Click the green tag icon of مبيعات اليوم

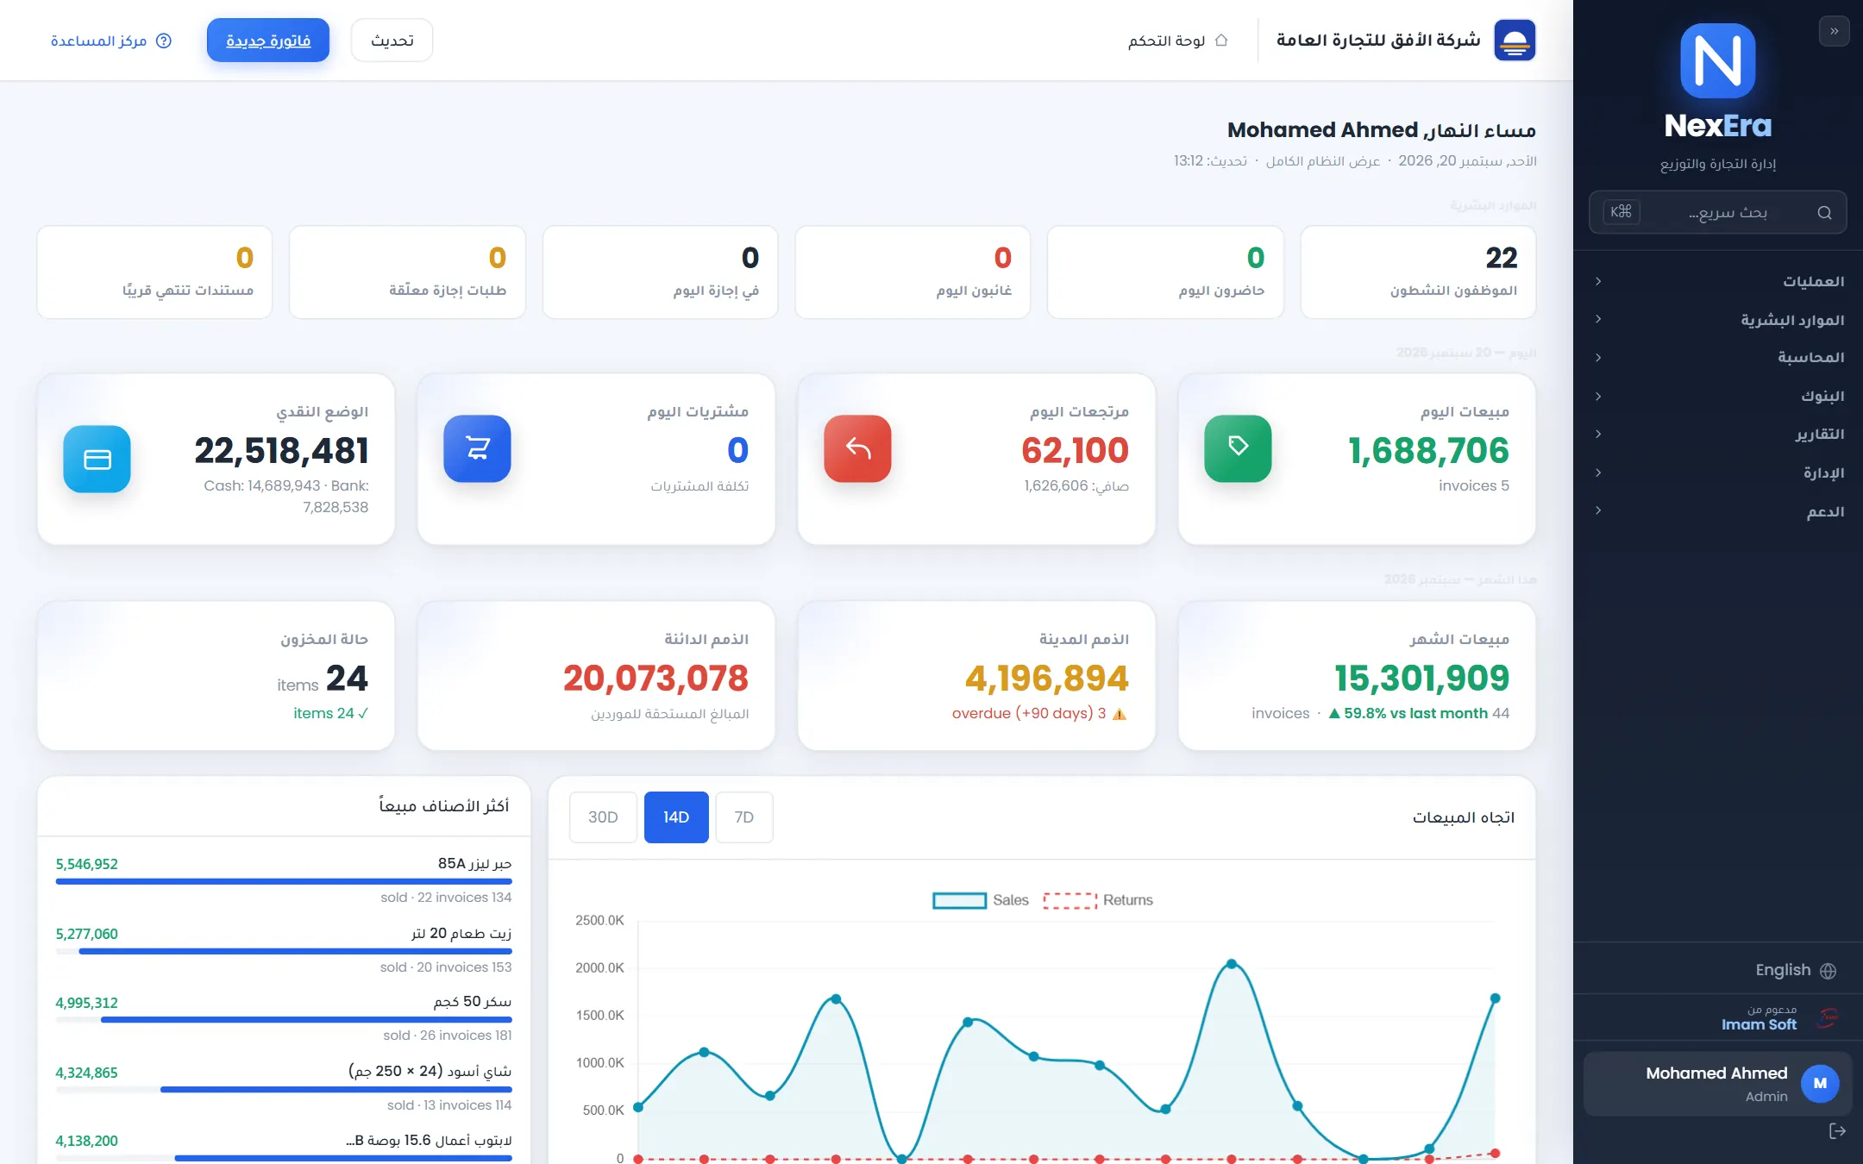(x=1238, y=448)
